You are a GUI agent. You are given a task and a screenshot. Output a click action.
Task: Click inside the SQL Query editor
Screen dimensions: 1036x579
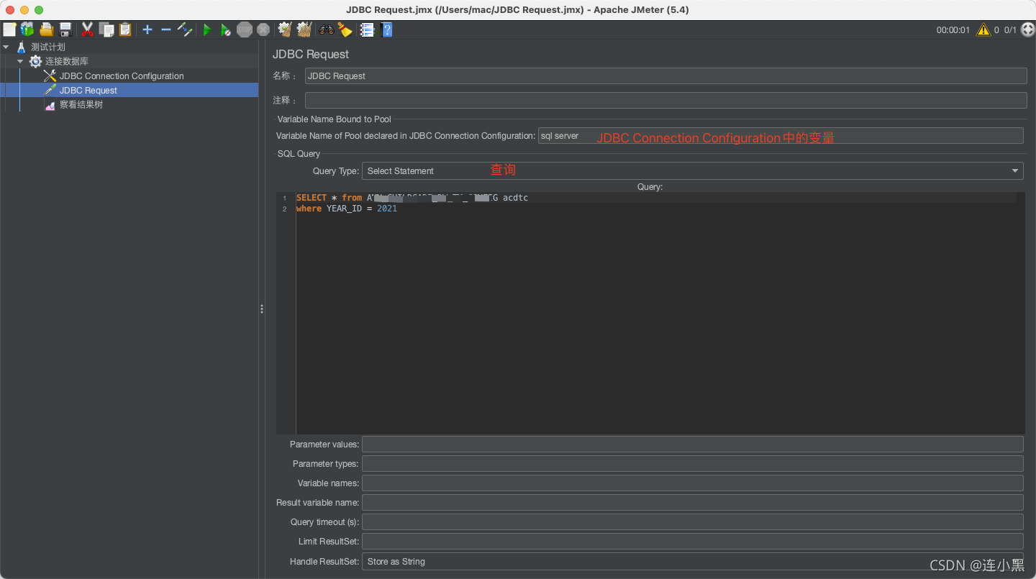[x=650, y=313]
